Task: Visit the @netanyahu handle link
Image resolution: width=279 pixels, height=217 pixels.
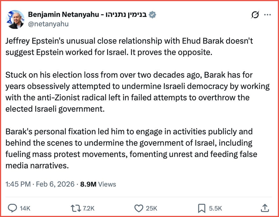Action: (x=48, y=24)
